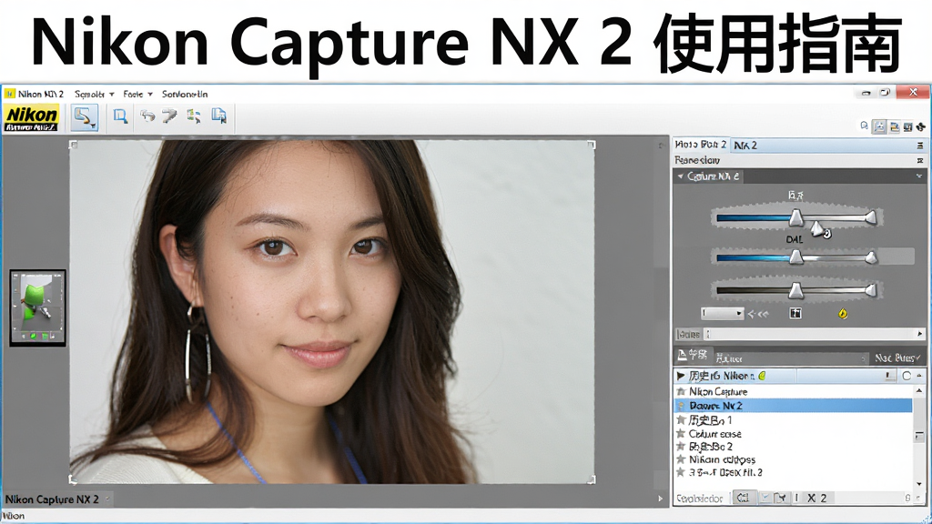The image size is (932, 524).
Task: Toggle the small square button in list header
Action: (x=888, y=376)
